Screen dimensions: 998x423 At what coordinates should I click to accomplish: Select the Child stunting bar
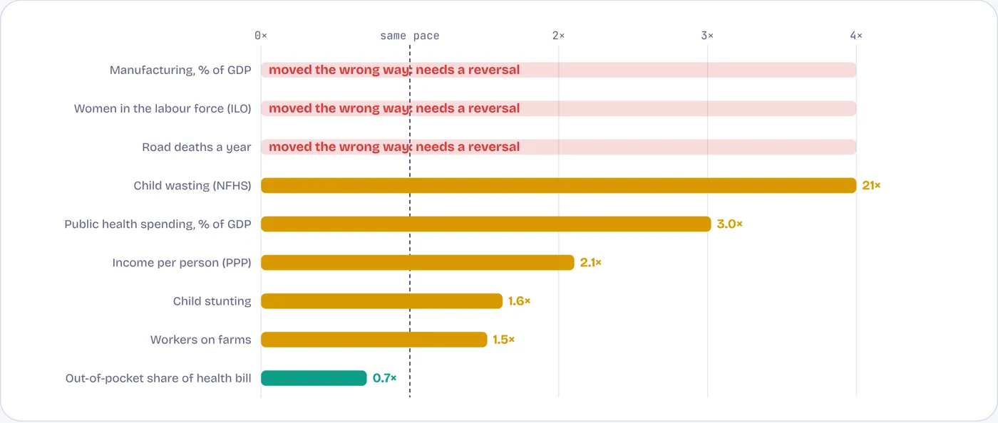(381, 301)
